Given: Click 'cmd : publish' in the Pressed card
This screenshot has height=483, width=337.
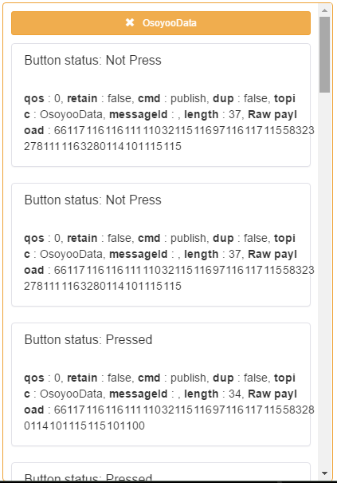Looking at the screenshot, I should click(172, 378).
